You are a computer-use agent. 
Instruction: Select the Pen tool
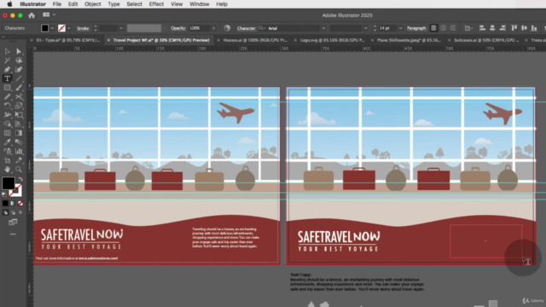tap(8, 70)
